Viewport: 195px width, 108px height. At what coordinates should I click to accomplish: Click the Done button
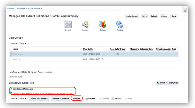point(174,16)
